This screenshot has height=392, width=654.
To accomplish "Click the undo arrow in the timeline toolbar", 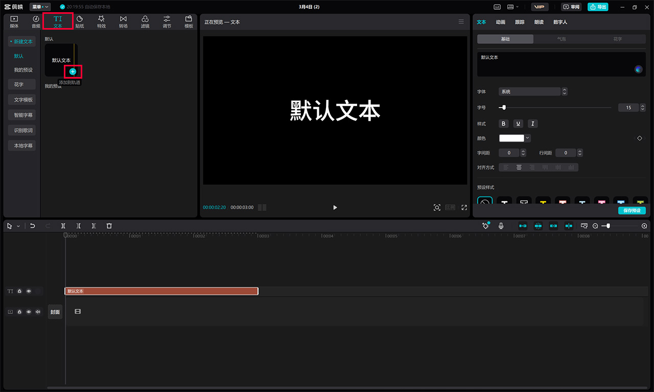I will click(x=33, y=226).
